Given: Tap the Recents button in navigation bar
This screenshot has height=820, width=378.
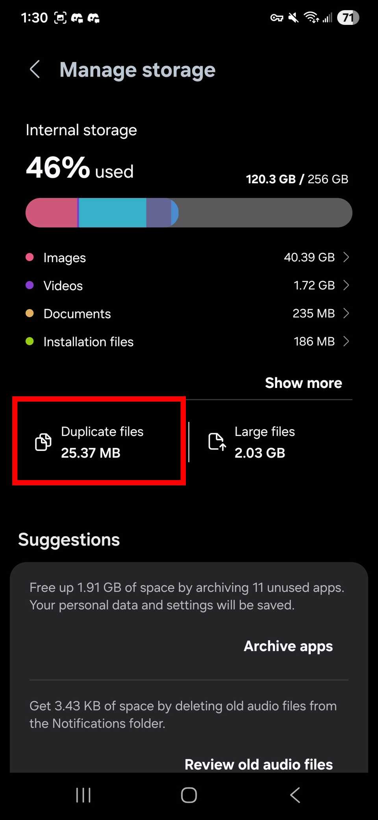Looking at the screenshot, I should click(83, 795).
